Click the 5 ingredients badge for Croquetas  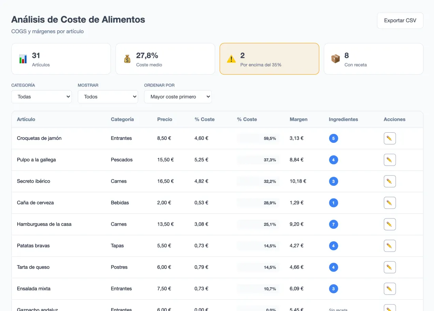click(x=333, y=139)
